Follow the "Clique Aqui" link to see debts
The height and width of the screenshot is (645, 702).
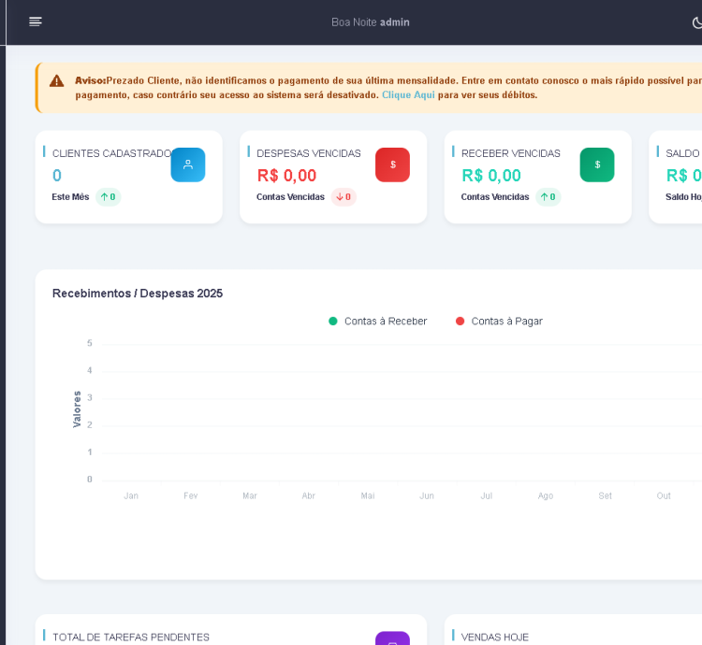pyautogui.click(x=408, y=95)
